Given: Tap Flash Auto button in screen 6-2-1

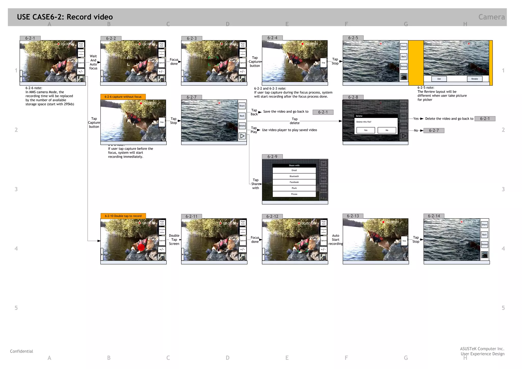Looking at the screenshot, I should [x=81, y=45].
